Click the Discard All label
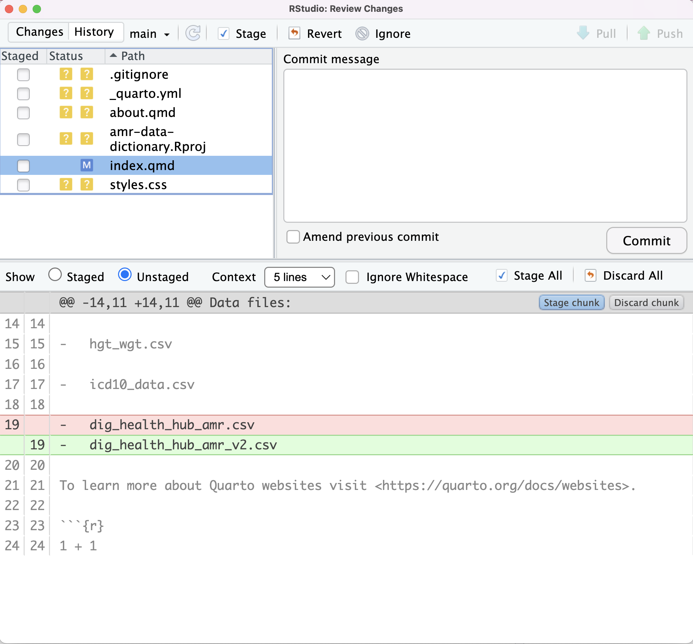Viewport: 693px width, 644px height. tap(633, 276)
